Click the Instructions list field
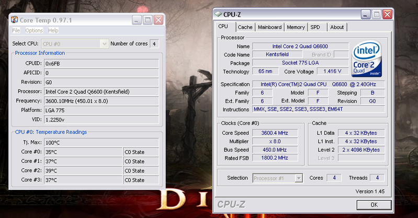The height and width of the screenshot is (218, 418). (x=319, y=109)
